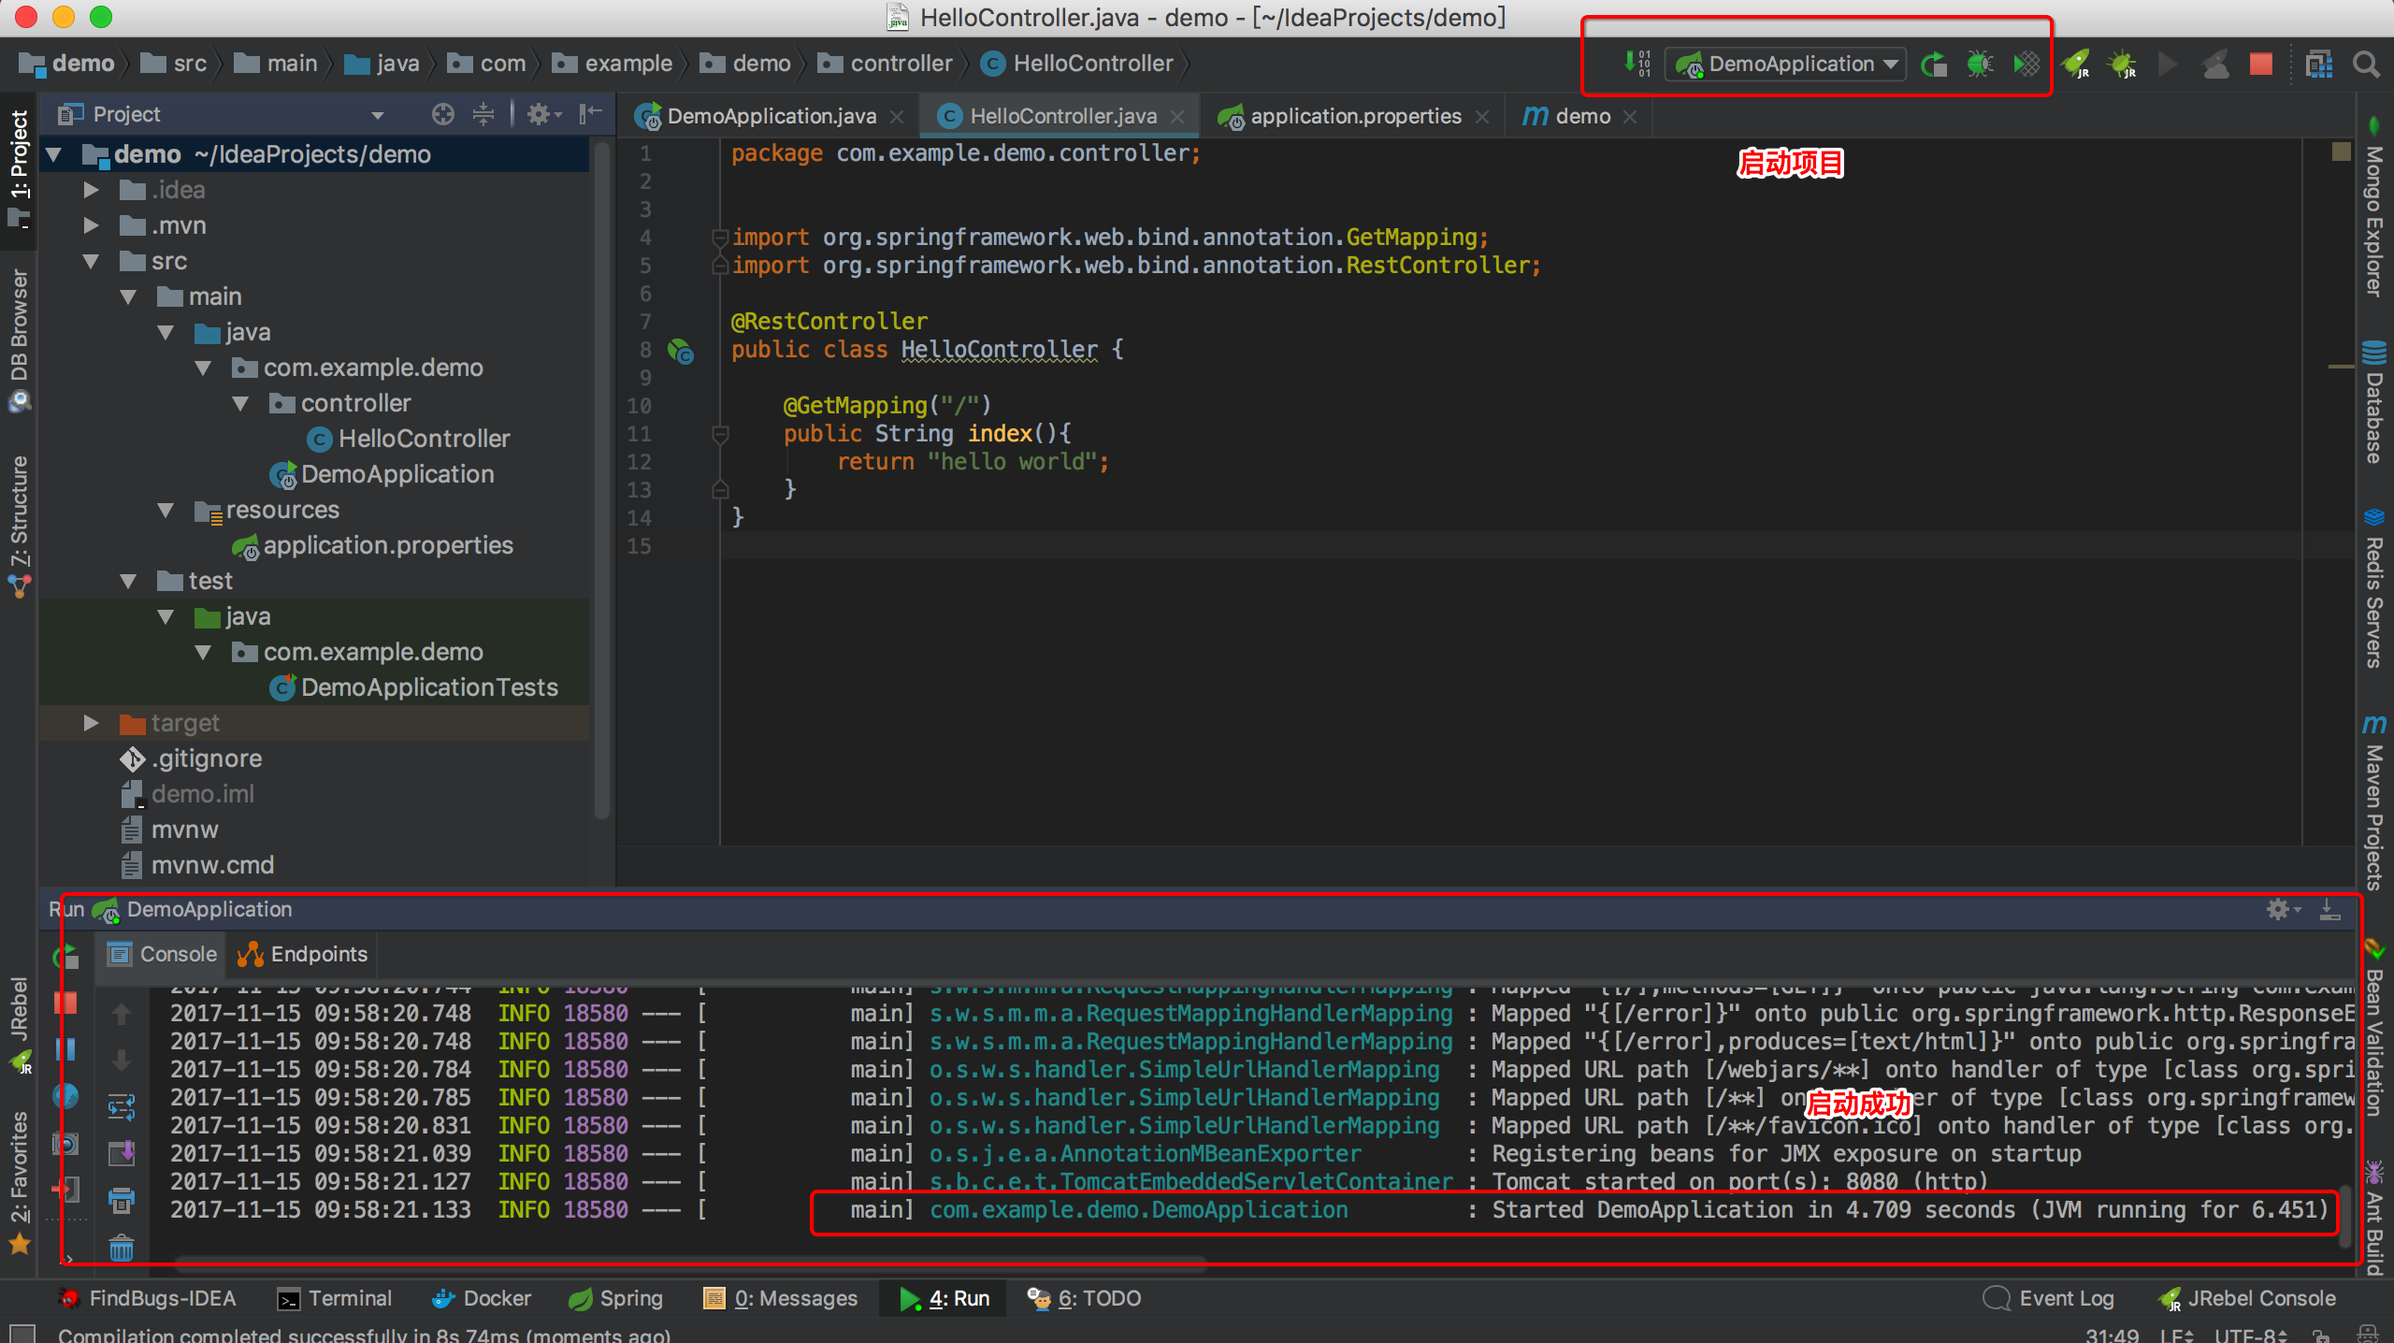Click the Scroll from Source target icon

click(442, 114)
